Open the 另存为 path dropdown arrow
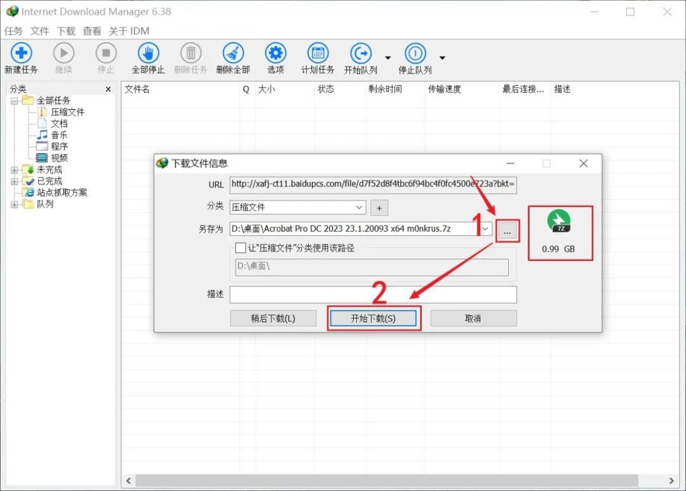The width and height of the screenshot is (686, 491). (485, 229)
